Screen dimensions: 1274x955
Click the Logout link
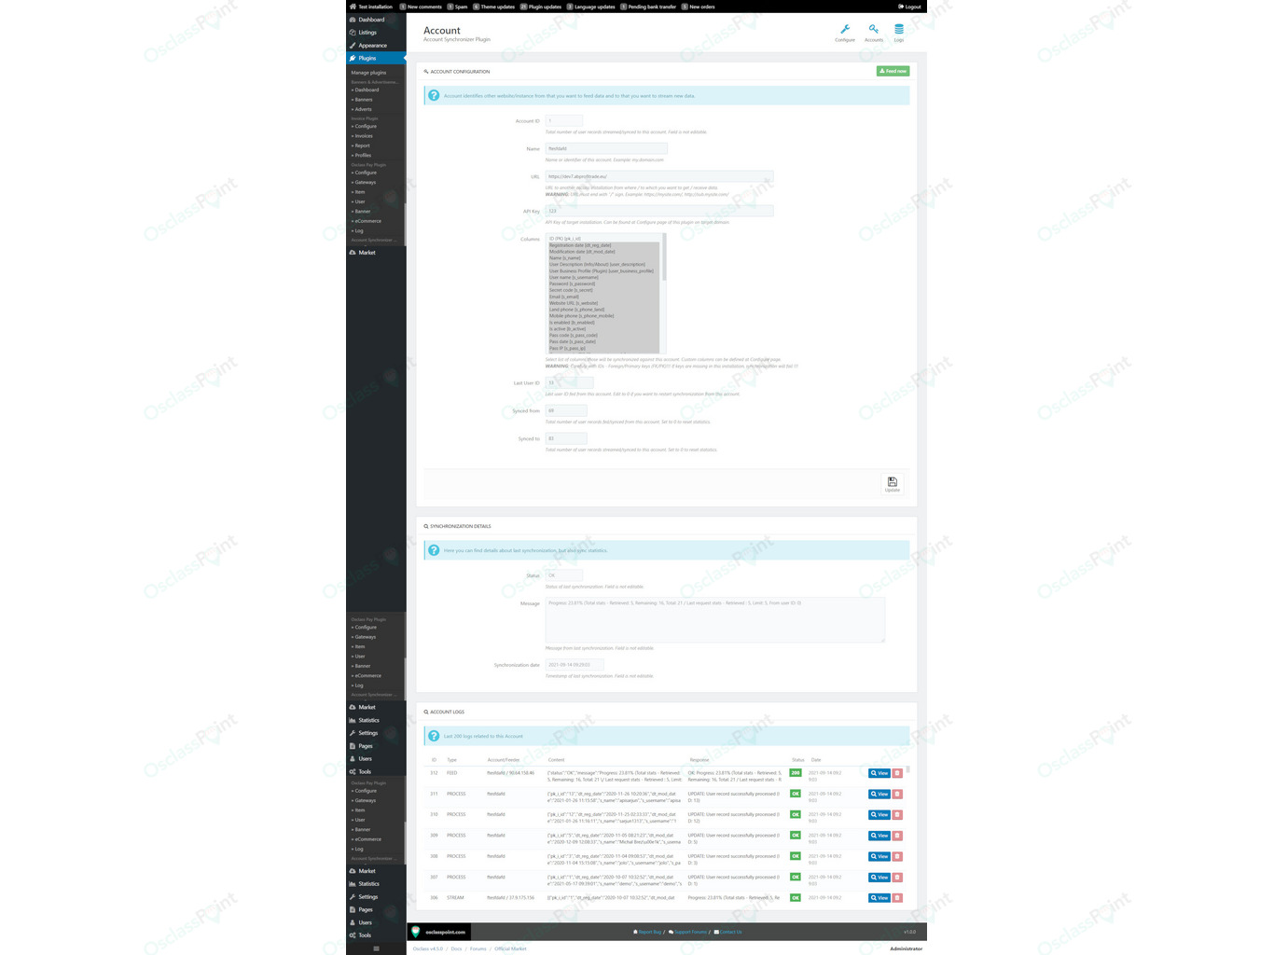tap(909, 7)
